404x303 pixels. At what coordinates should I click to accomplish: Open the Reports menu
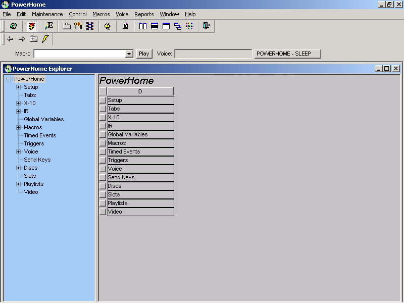point(144,15)
